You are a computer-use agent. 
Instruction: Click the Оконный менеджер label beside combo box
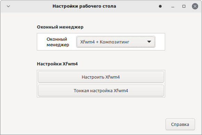pyautogui.click(x=58, y=42)
